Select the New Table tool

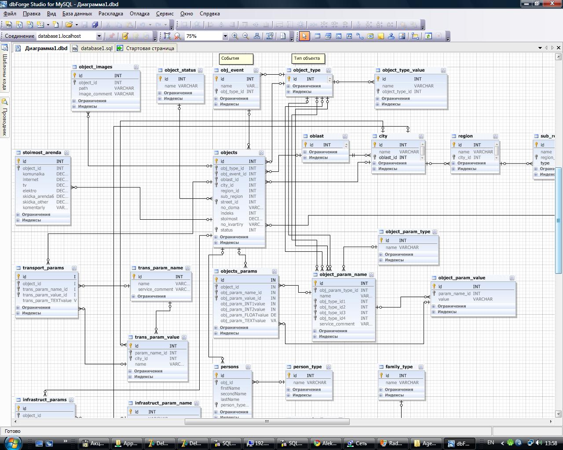coord(317,36)
